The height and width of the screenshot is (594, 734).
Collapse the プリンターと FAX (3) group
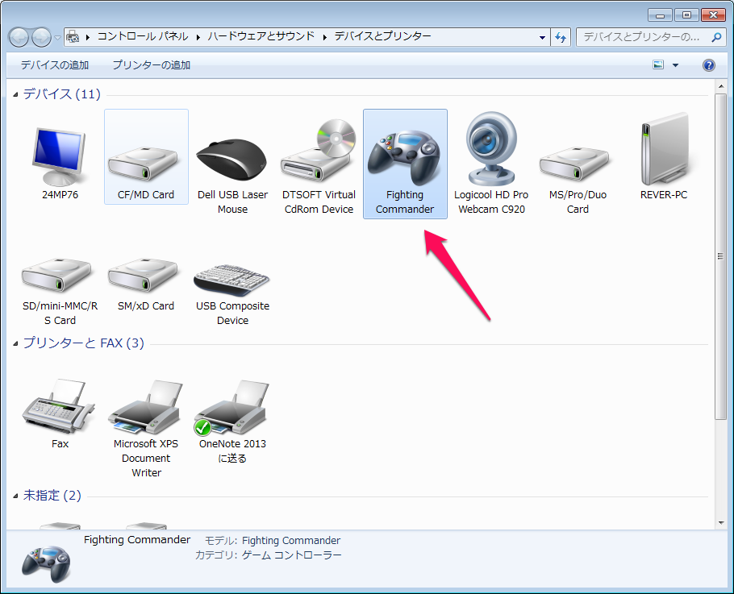pyautogui.click(x=15, y=343)
